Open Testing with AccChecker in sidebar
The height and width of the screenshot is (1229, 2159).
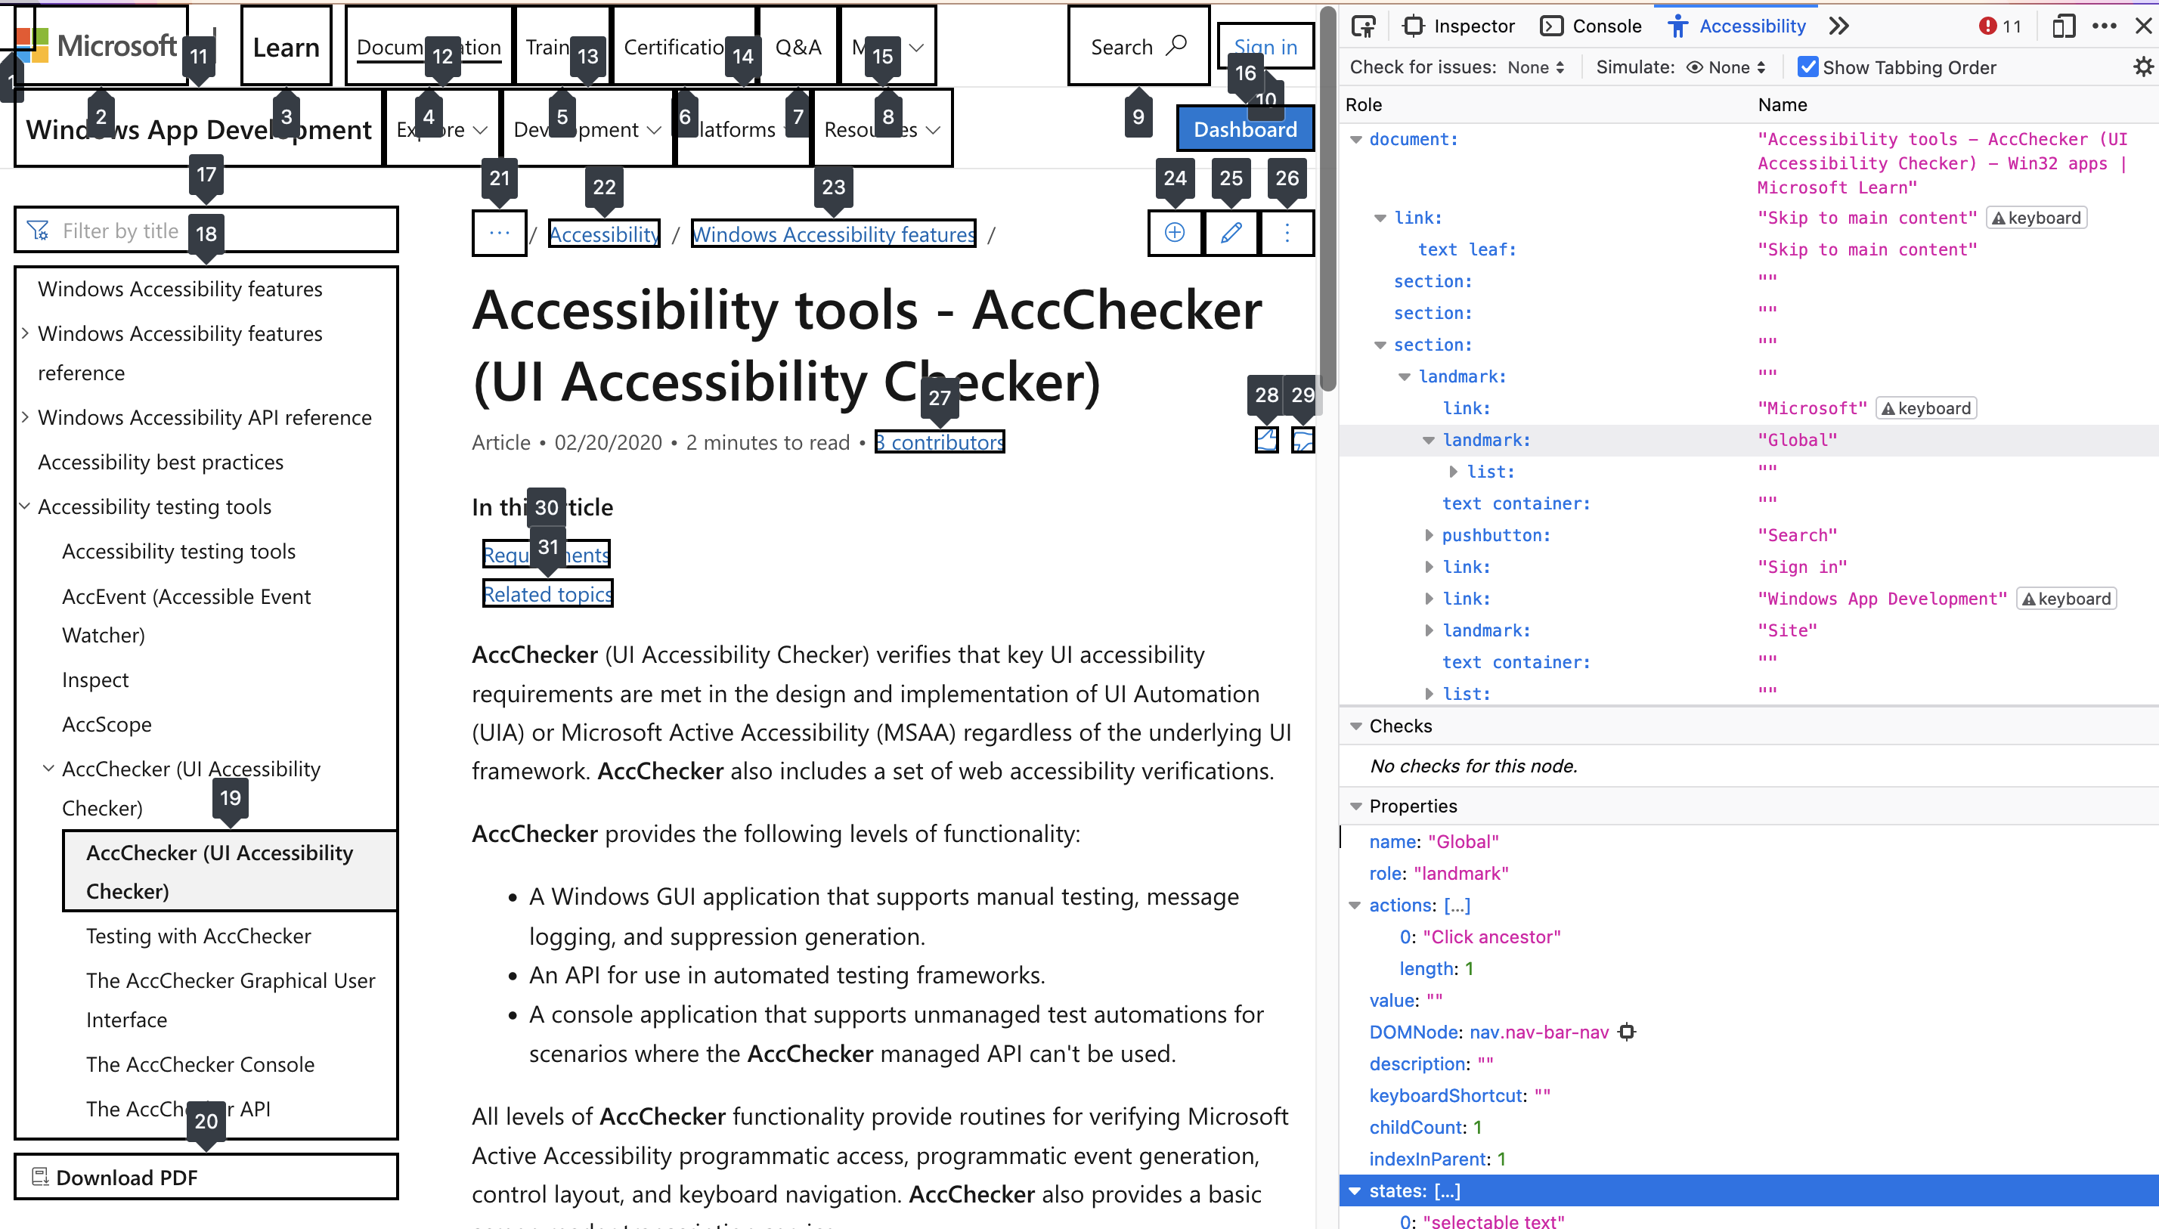[x=198, y=936]
